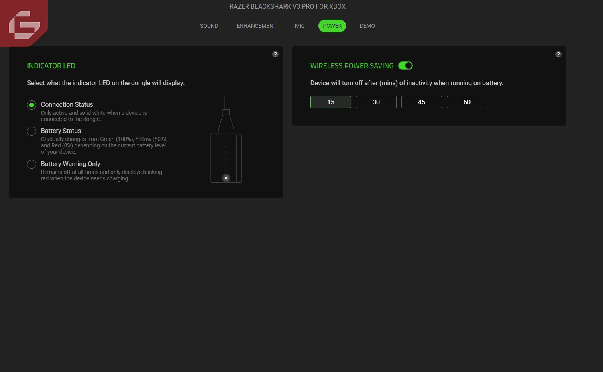Click the 'Gradually changes from Green' description

click(x=104, y=145)
